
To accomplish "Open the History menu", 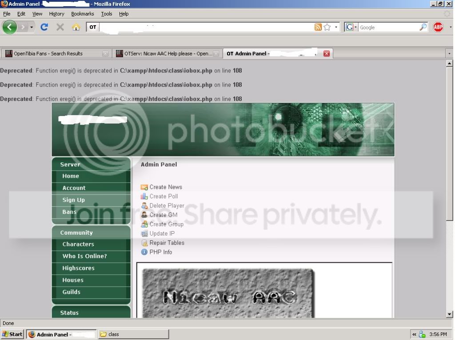I will [56, 14].
